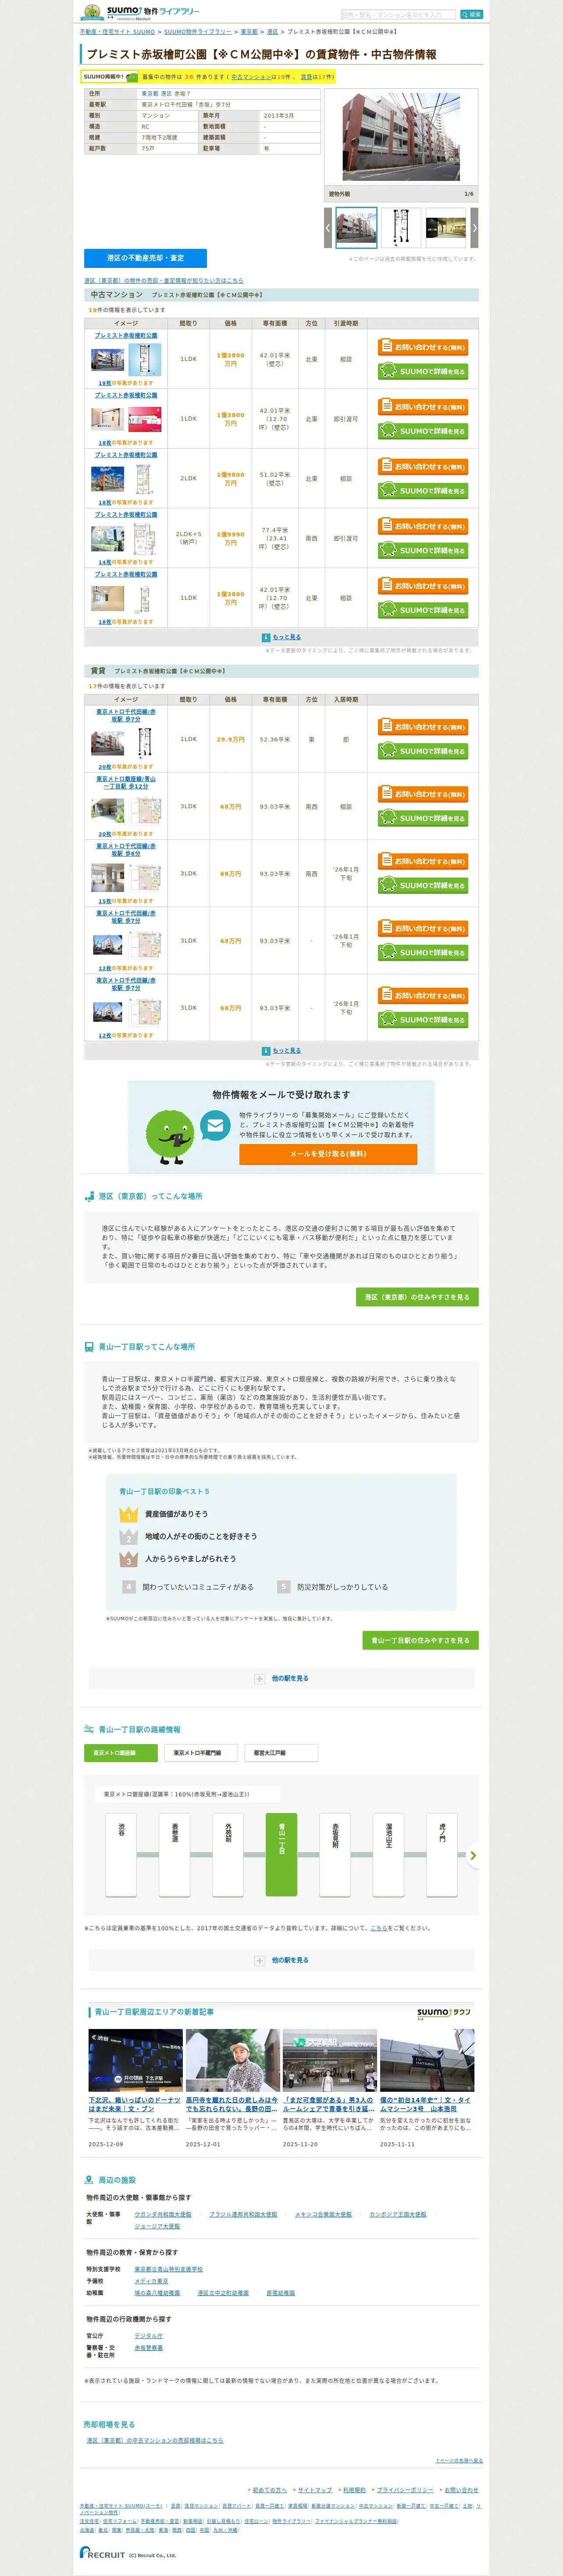The height and width of the screenshot is (2576, 563).
Task: Switch to the 東京メトロ銀座線 tab
Action: (121, 1753)
